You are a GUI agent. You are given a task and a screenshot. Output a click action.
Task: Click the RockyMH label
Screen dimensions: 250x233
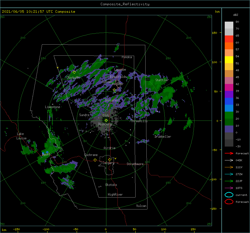73,78
